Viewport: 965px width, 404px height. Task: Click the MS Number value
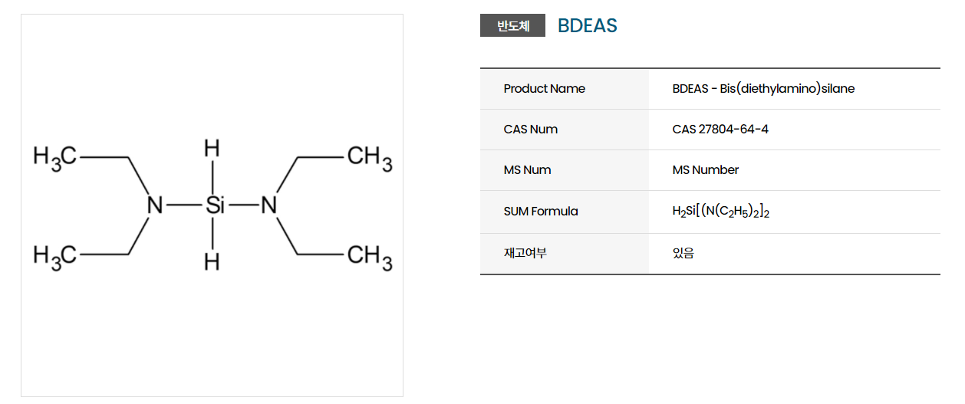tap(705, 170)
